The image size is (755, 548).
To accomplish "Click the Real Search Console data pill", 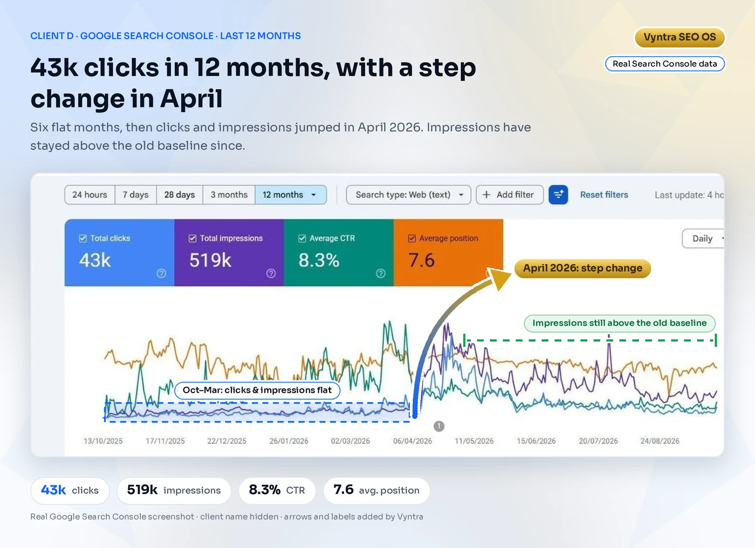I will pyautogui.click(x=665, y=64).
